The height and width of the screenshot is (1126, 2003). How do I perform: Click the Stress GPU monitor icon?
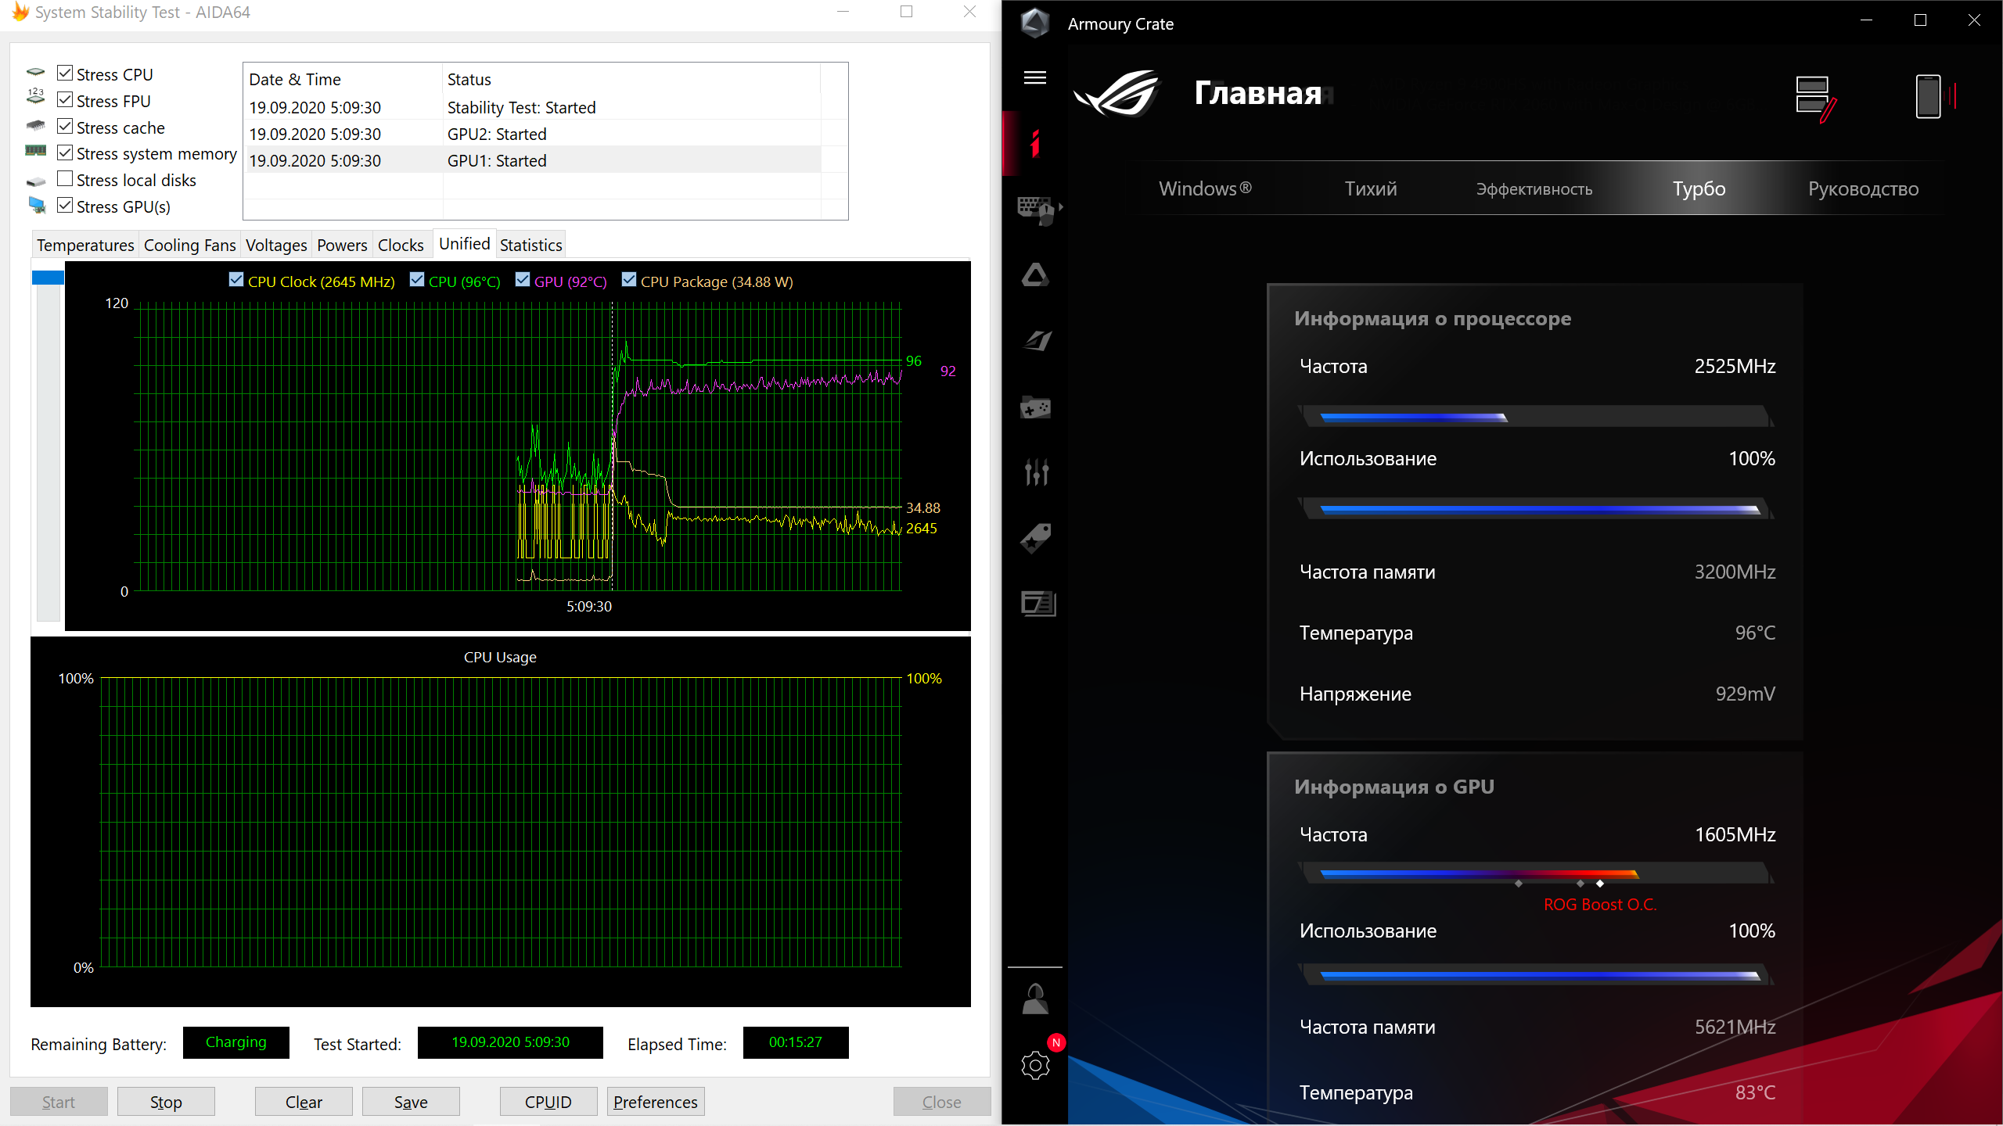pos(36,205)
